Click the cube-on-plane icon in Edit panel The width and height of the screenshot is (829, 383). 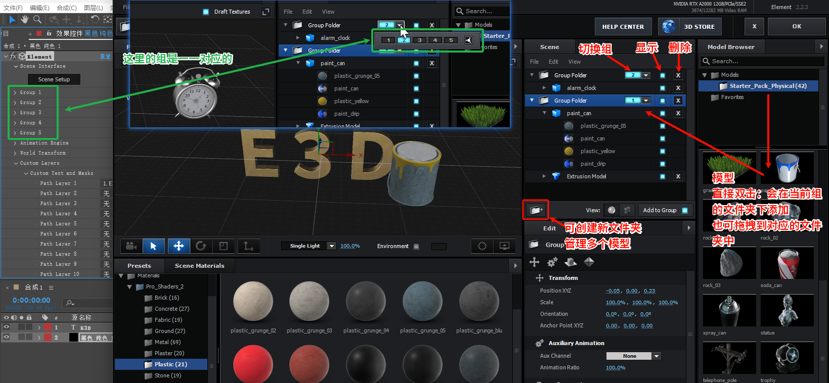571,262
